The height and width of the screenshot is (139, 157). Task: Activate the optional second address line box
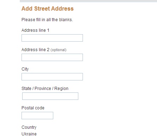pyautogui.click(x=52, y=57)
